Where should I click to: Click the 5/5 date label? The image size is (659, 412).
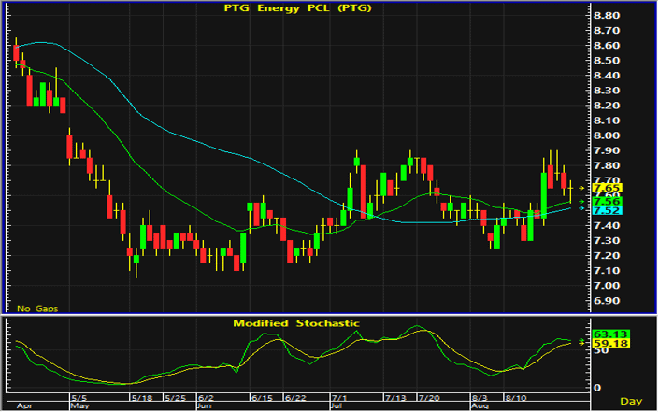click(79, 398)
